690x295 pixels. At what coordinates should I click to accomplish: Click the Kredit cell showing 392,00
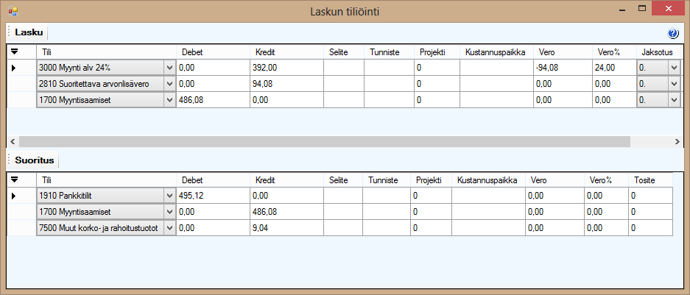tap(286, 68)
